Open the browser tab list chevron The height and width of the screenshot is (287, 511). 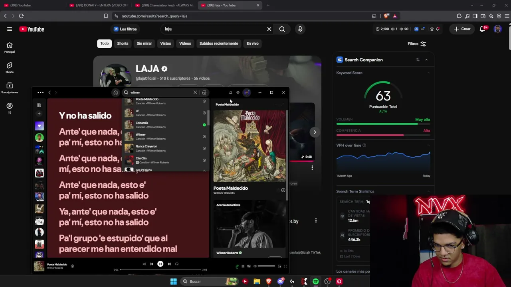click(472, 5)
